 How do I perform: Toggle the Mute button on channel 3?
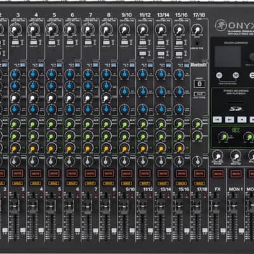pyautogui.click(x=17, y=173)
